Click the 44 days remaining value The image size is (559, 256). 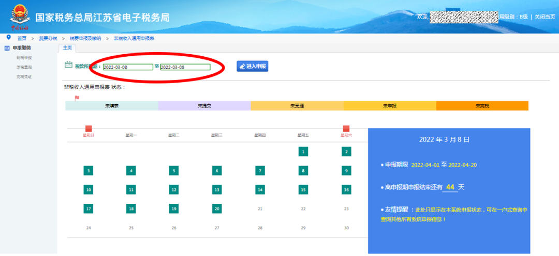[x=450, y=186]
